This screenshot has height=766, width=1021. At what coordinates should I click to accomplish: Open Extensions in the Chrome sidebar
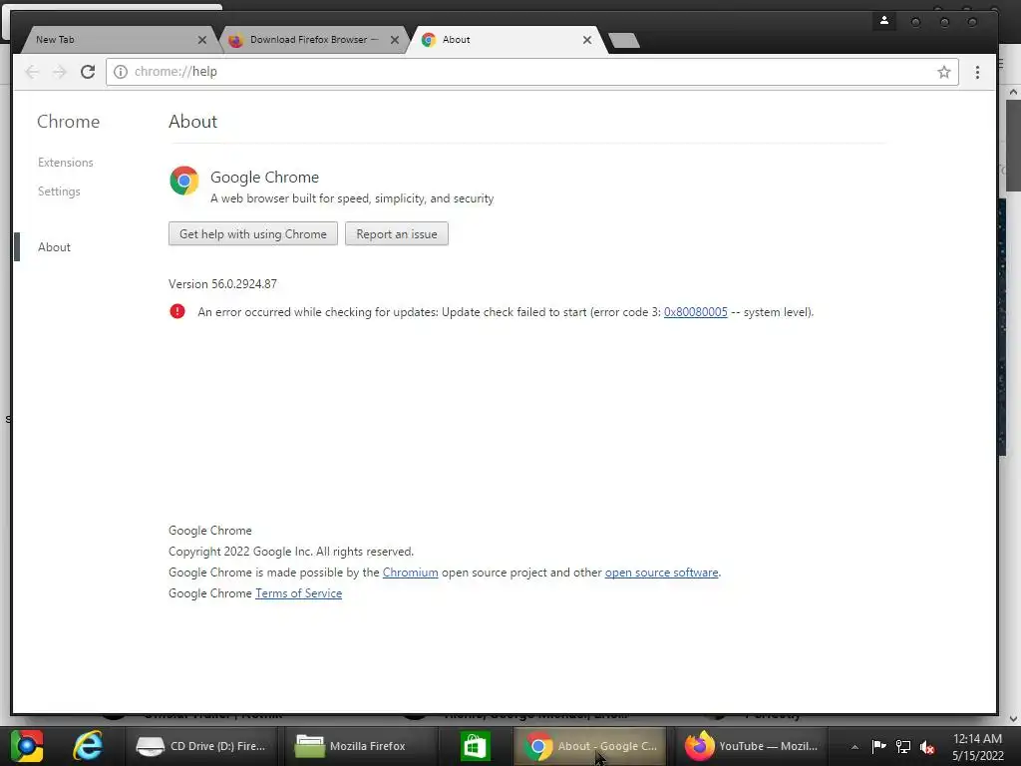pos(65,163)
